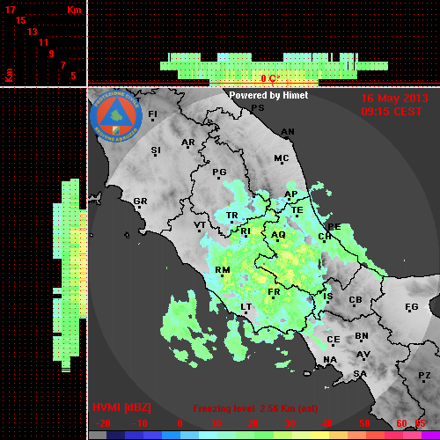Click the 16 May 2013 date label

pos(394,99)
